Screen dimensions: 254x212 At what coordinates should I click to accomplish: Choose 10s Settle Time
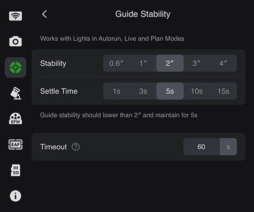coord(197,91)
